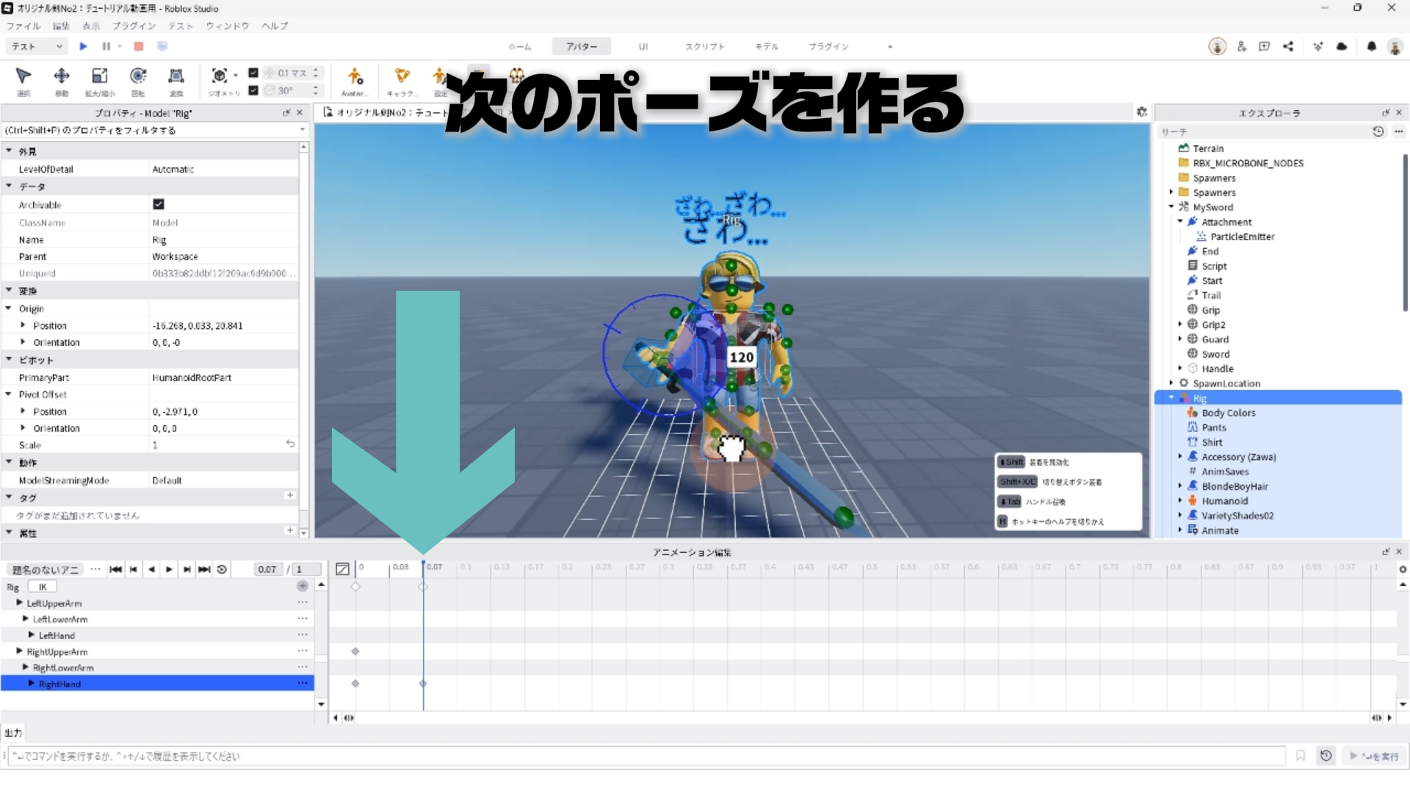Open the notifications bell icon
This screenshot has width=1410, height=793.
point(1371,46)
